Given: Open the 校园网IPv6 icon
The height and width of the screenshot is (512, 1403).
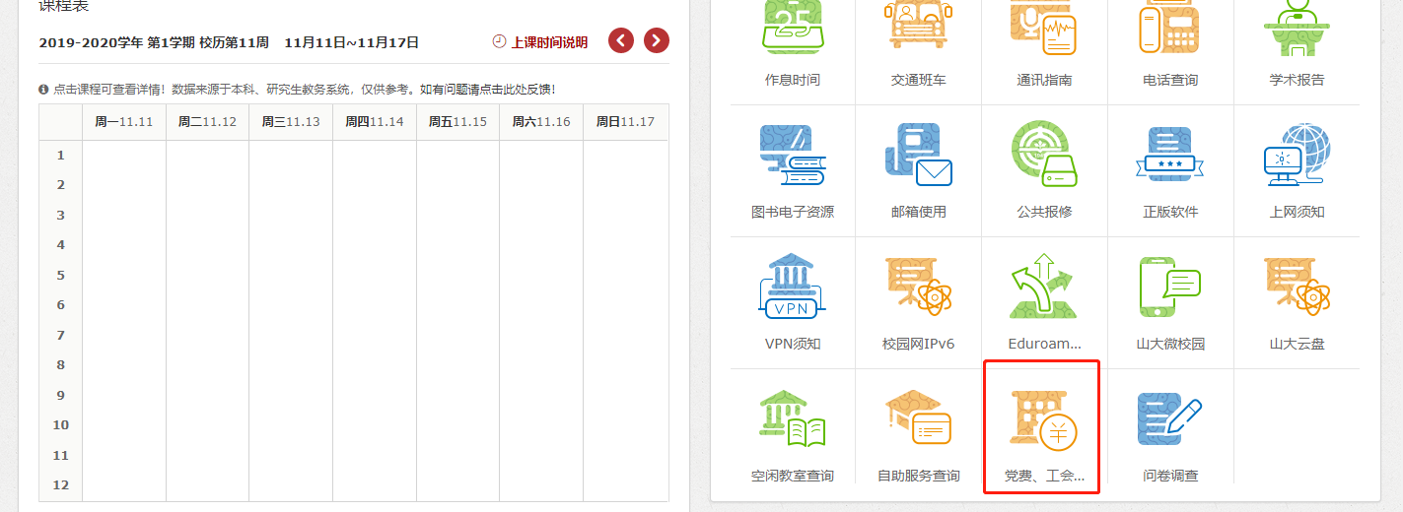Looking at the screenshot, I should [918, 288].
